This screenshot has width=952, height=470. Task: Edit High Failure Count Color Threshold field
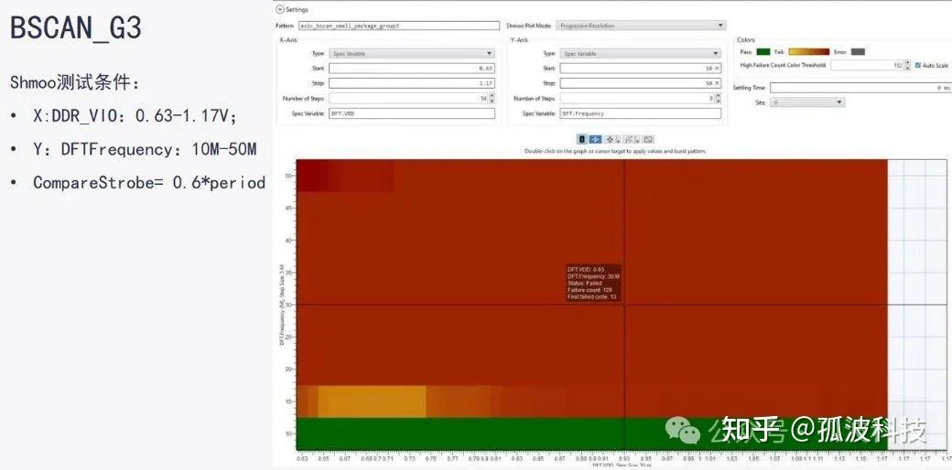coord(867,65)
